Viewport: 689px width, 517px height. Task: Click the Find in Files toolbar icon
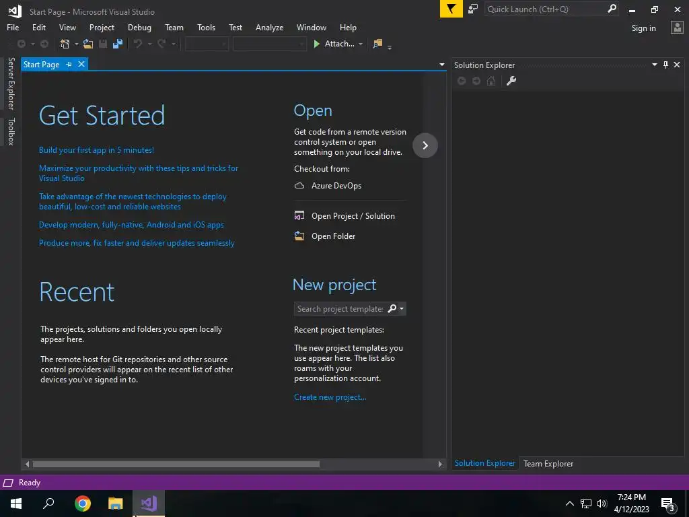click(x=377, y=44)
